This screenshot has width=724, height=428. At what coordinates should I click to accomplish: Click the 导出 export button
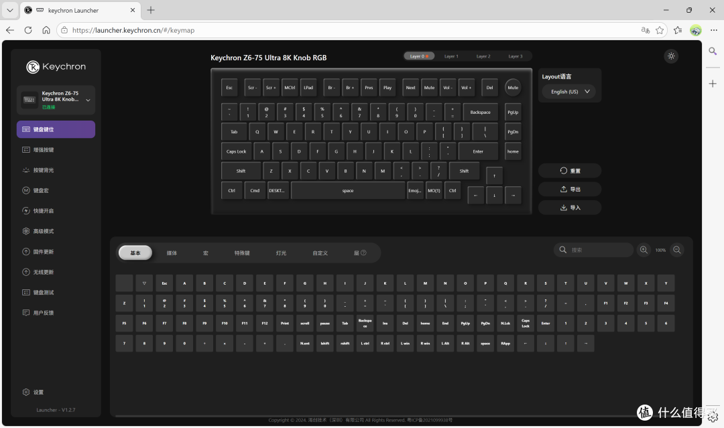click(x=570, y=189)
